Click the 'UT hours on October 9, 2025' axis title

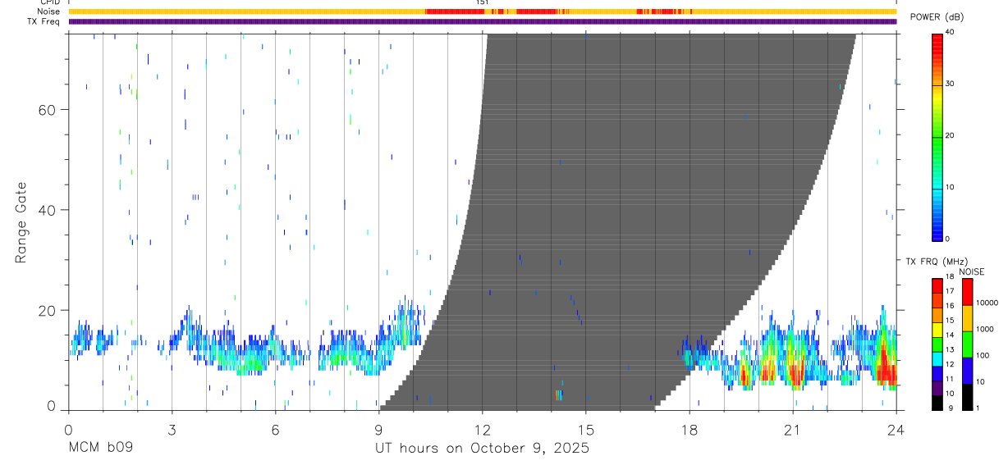point(482,449)
